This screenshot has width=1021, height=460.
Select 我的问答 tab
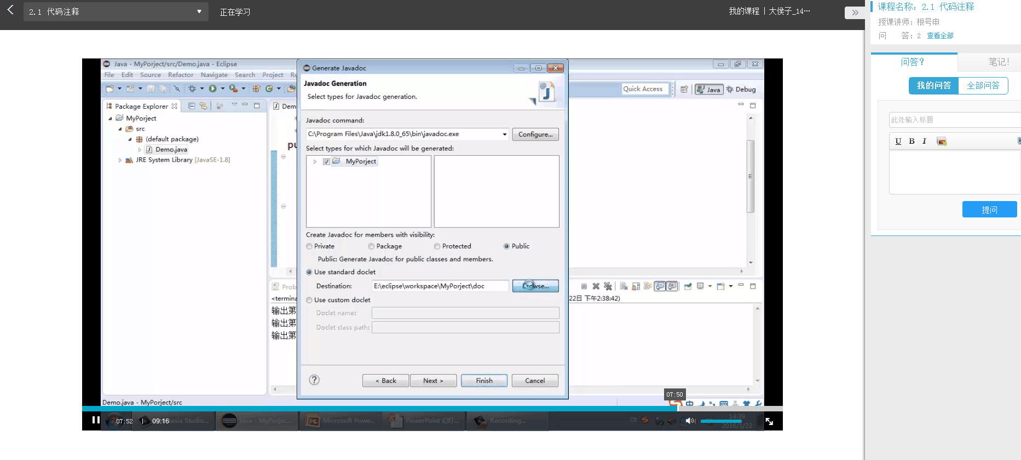tap(934, 86)
